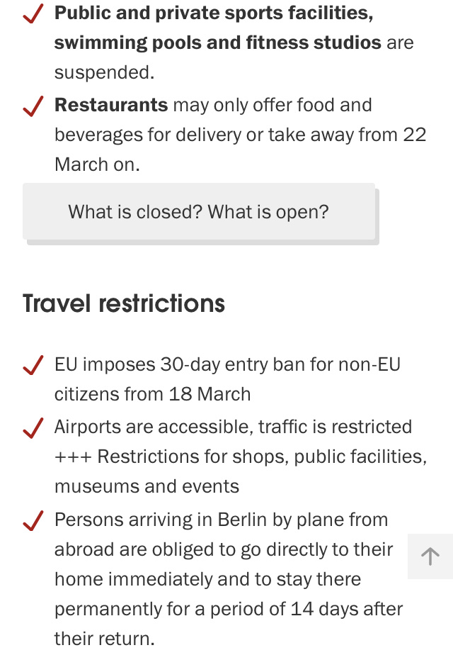Click the bold word Restaurants
Screen dimensions: 453x655
point(111,105)
